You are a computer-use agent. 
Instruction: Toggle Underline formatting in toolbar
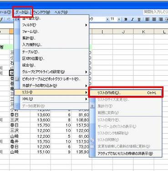click(139, 19)
